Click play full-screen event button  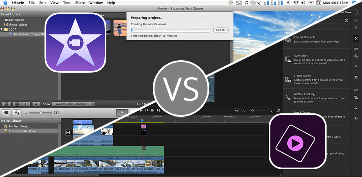point(17,104)
